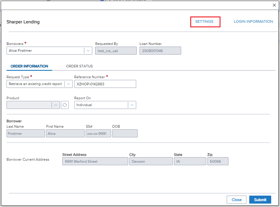This screenshot has width=280, height=207.
Task: Click the Submit button
Action: tap(260, 200)
